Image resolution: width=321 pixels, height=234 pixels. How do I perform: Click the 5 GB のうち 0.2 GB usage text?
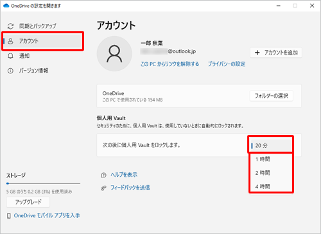39,192
